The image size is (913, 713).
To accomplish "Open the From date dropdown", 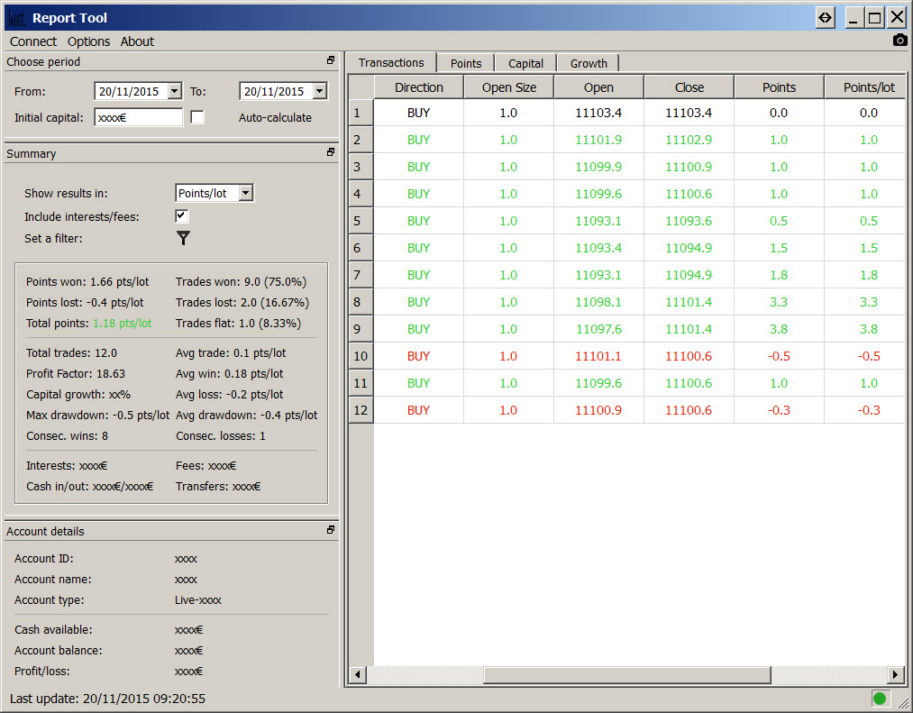I will pos(174,91).
